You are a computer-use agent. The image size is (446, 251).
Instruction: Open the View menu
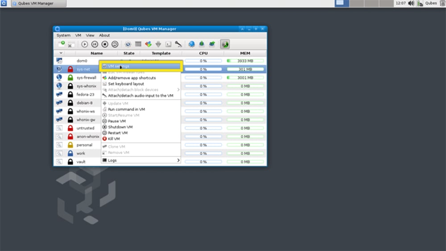point(90,35)
